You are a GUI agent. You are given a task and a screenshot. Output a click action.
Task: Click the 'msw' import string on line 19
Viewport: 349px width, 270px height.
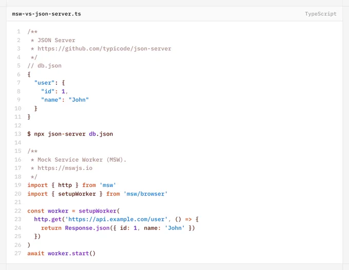(x=108, y=185)
